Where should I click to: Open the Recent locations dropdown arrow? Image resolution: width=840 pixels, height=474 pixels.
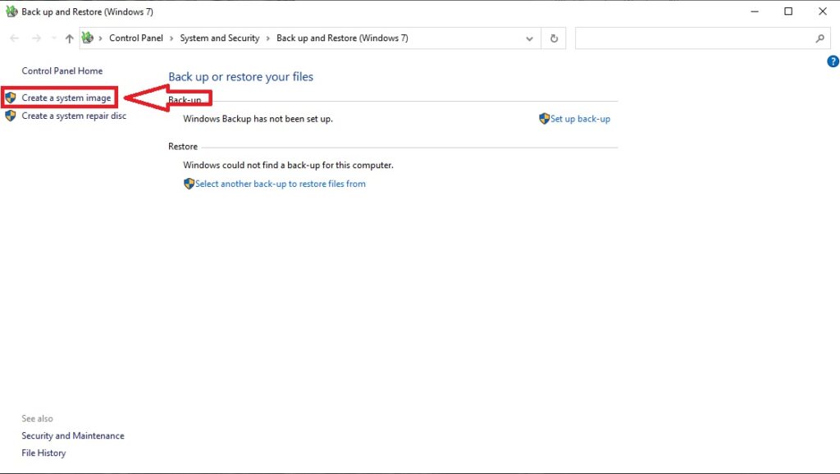(54, 39)
